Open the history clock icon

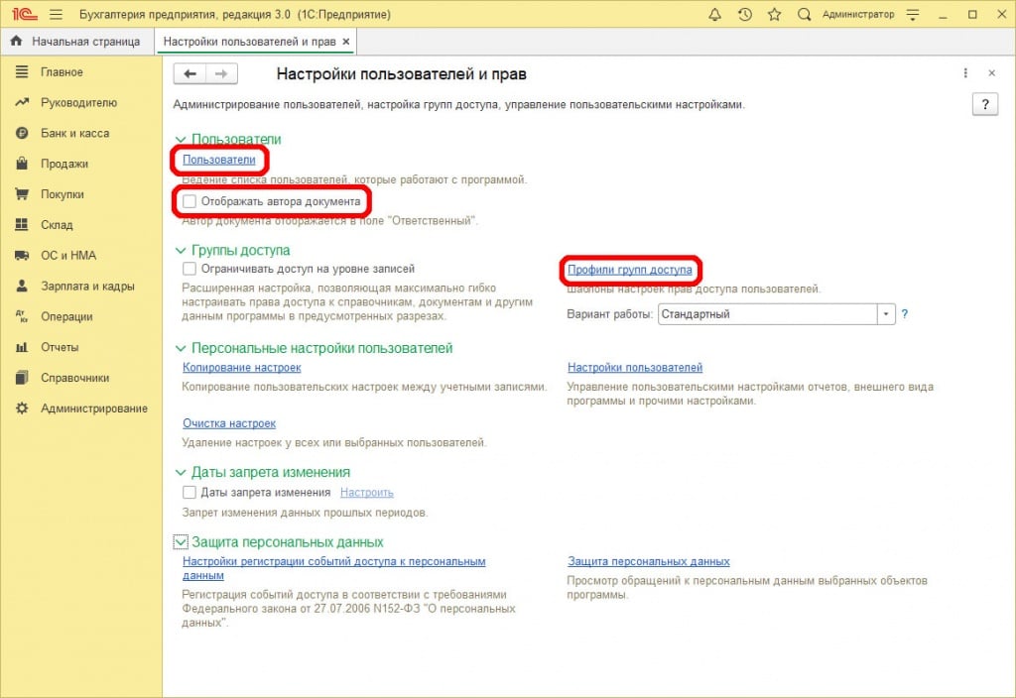point(745,15)
